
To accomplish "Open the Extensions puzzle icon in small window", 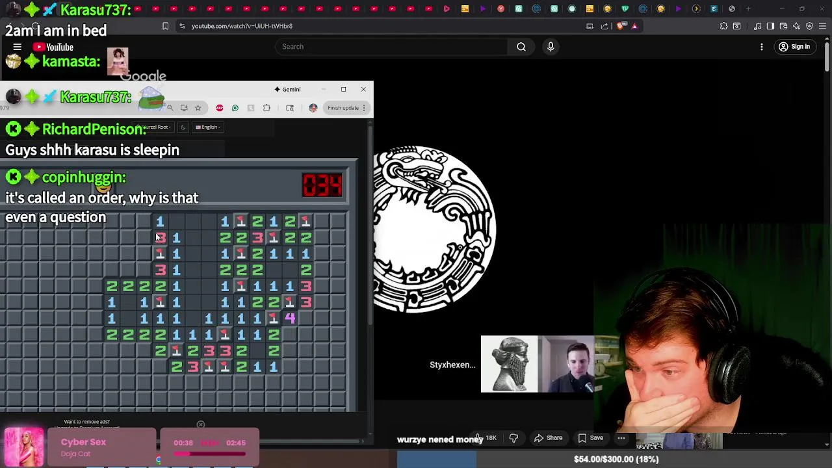I will click(x=266, y=108).
